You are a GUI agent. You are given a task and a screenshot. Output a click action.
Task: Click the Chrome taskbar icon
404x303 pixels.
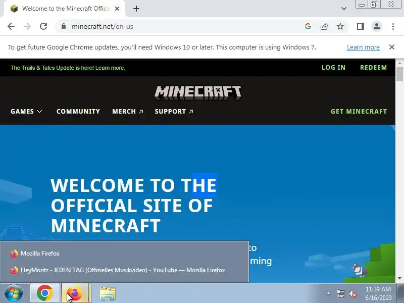click(45, 293)
